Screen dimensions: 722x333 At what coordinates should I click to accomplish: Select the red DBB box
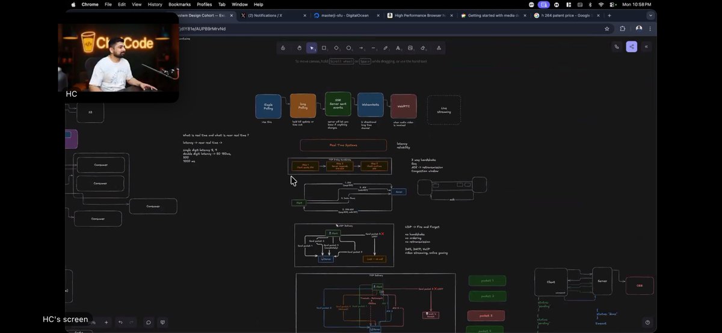point(640,286)
